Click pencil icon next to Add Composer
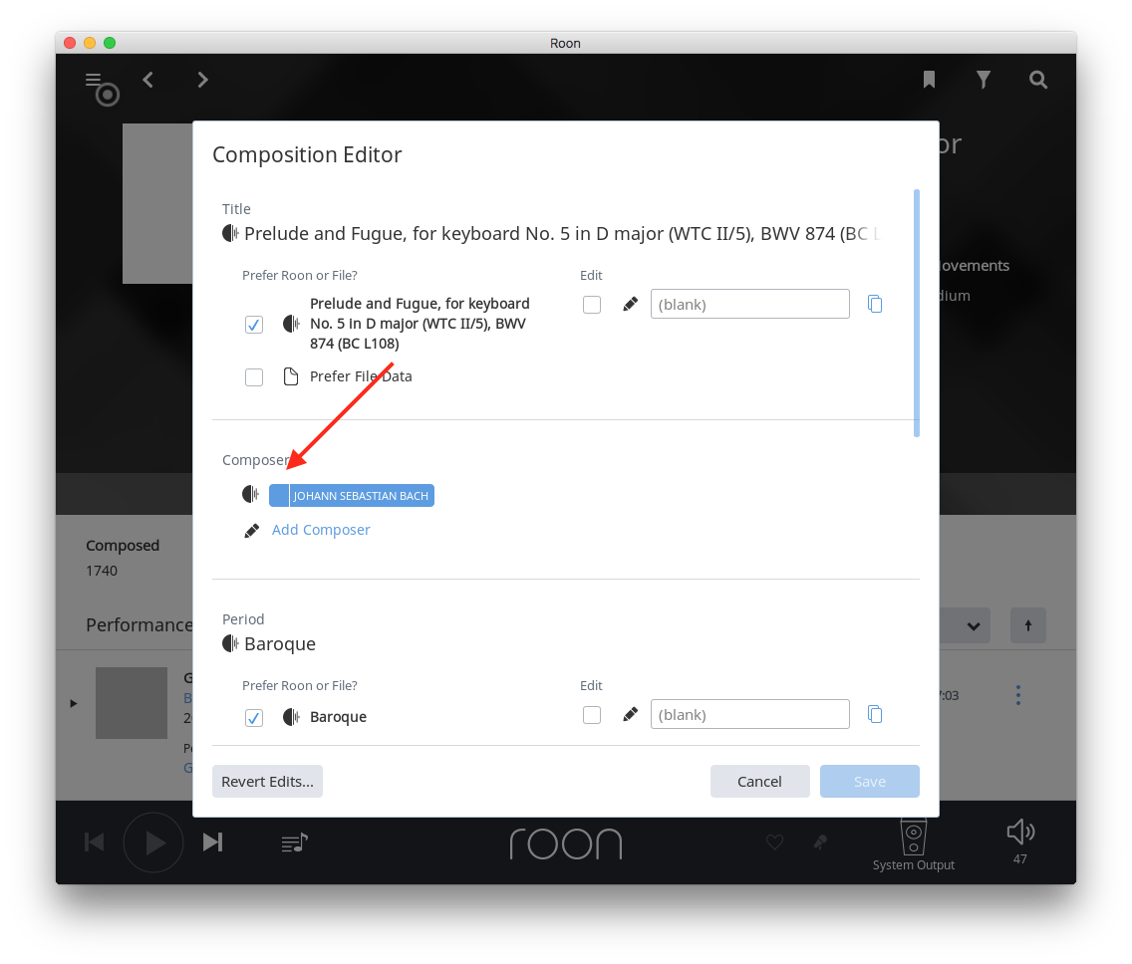 [x=252, y=531]
